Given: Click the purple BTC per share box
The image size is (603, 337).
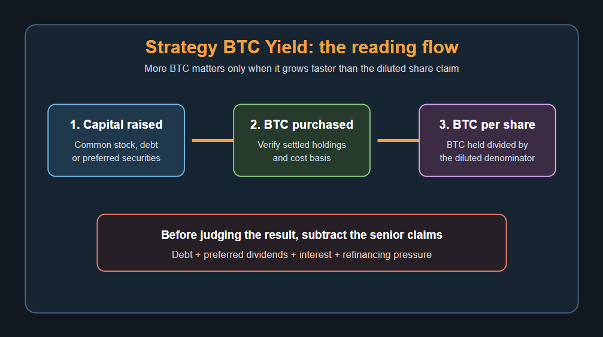Looking at the screenshot, I should coord(487,140).
